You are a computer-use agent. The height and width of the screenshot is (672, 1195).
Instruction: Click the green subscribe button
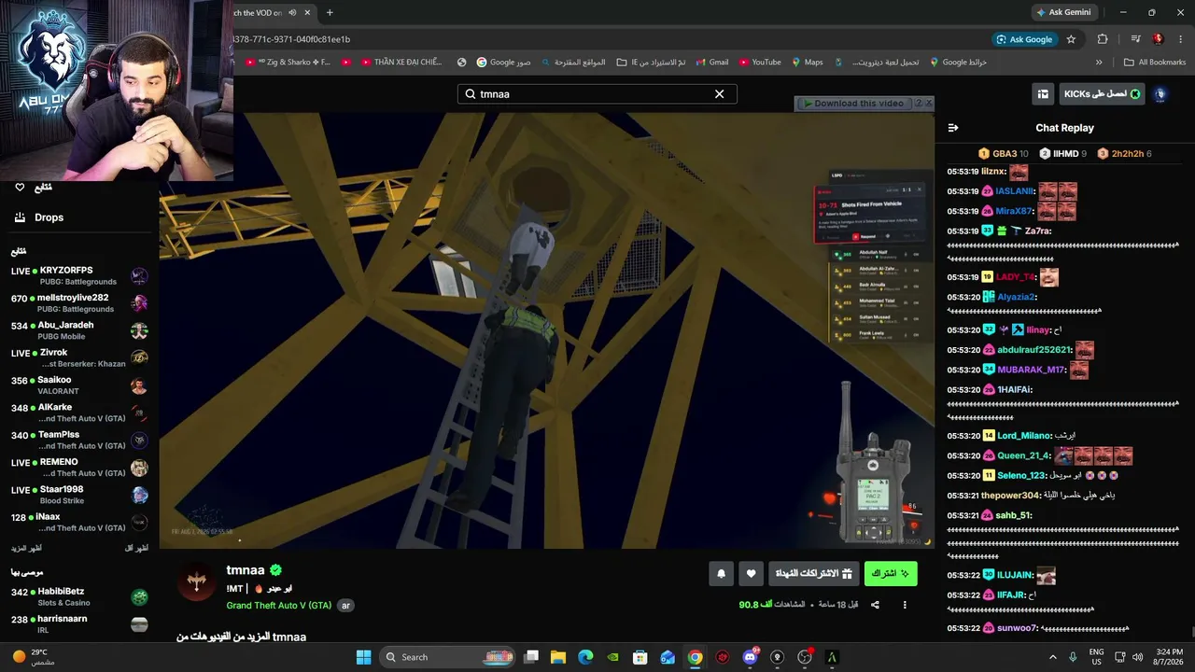891,574
